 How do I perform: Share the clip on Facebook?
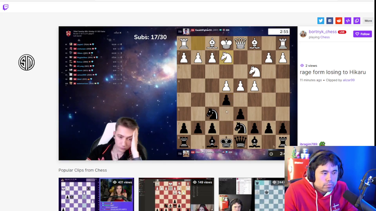[x=330, y=21]
